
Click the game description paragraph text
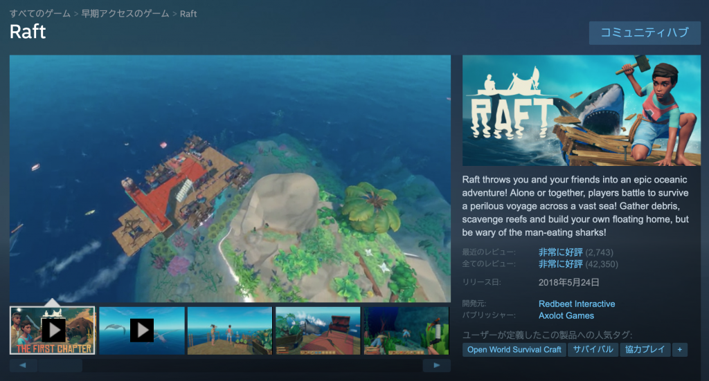575,206
